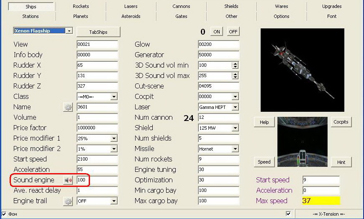Play the Sound engine speaker icon
Screen dimensions: 364x219
tap(68, 180)
